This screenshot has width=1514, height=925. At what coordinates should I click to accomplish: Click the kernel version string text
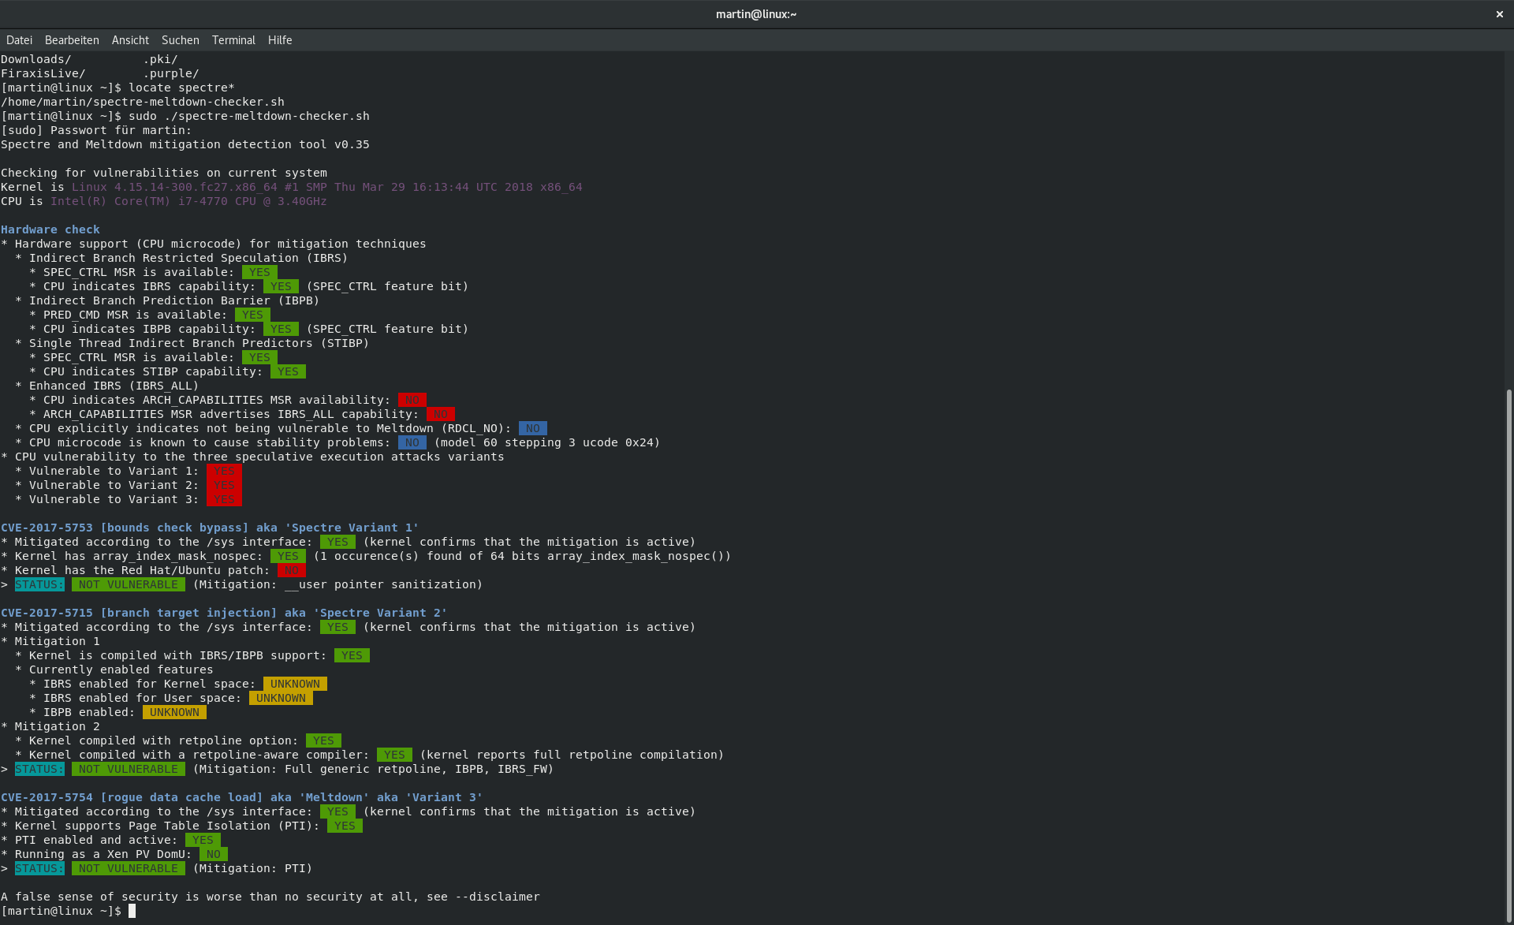(x=326, y=187)
